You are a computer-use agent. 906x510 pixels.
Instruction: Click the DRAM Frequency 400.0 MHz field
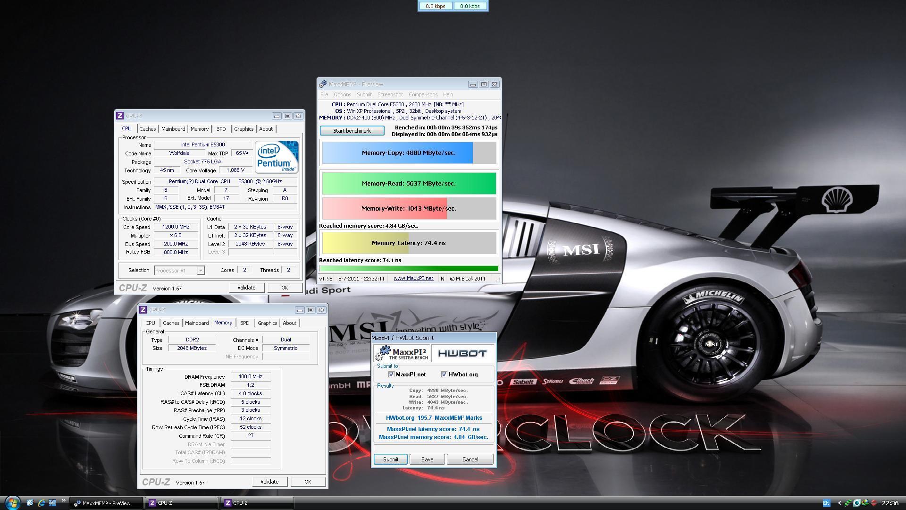click(x=251, y=377)
